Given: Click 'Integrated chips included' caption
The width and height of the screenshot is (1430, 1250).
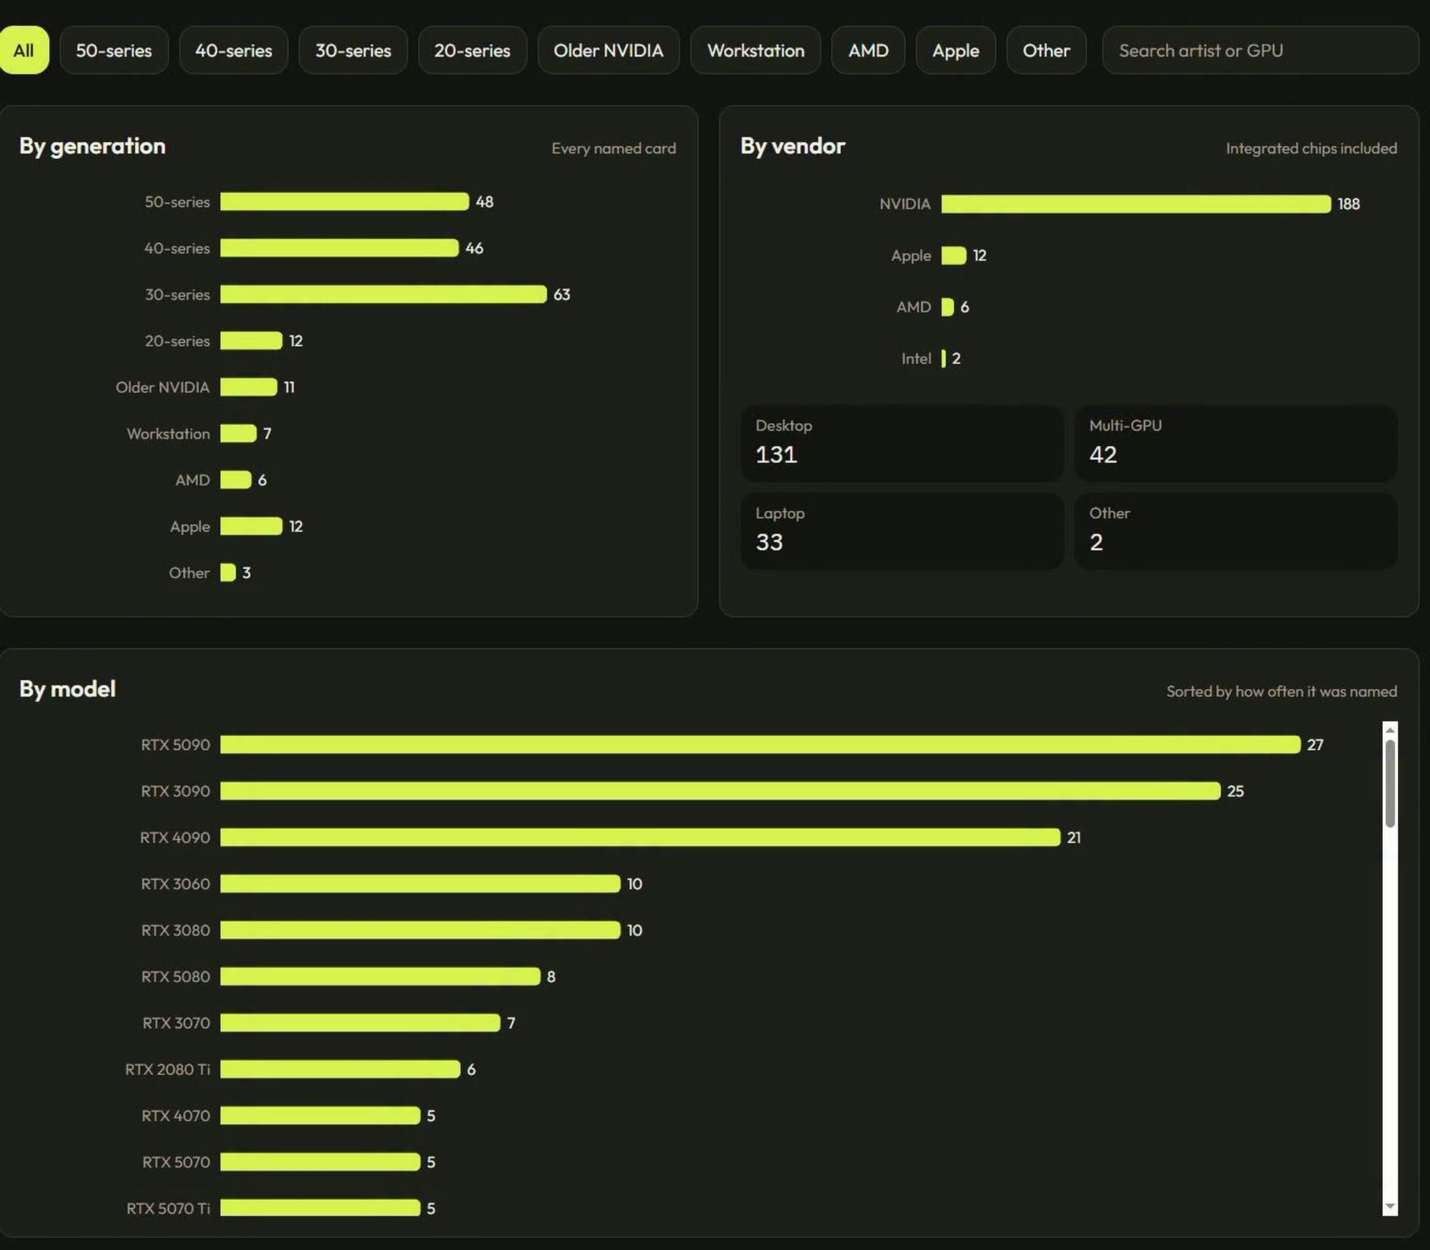Looking at the screenshot, I should click(x=1311, y=148).
